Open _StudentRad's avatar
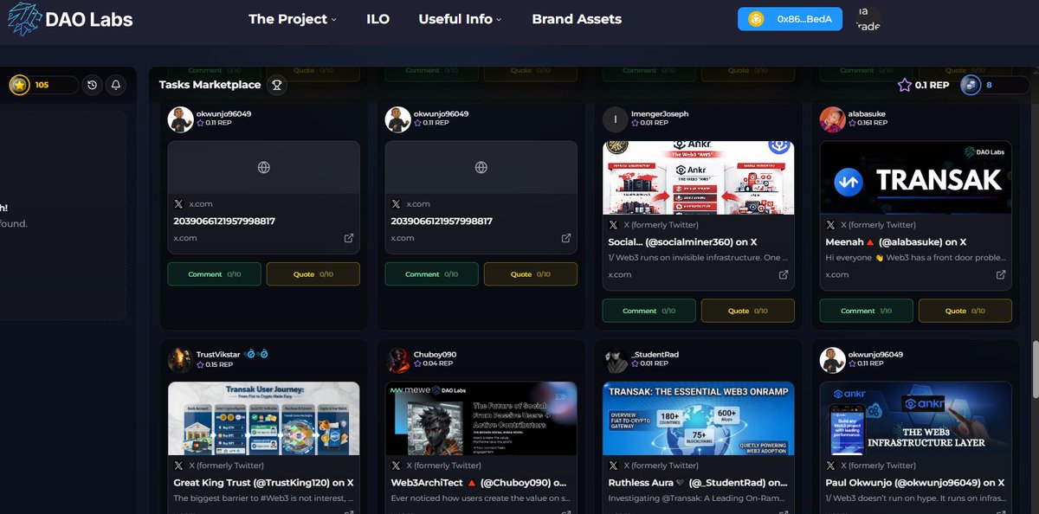 point(615,360)
